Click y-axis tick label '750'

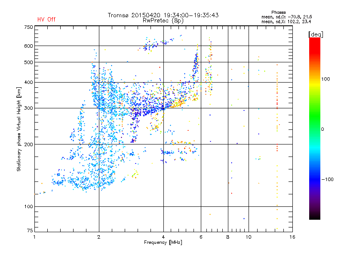pyautogui.click(x=28, y=27)
